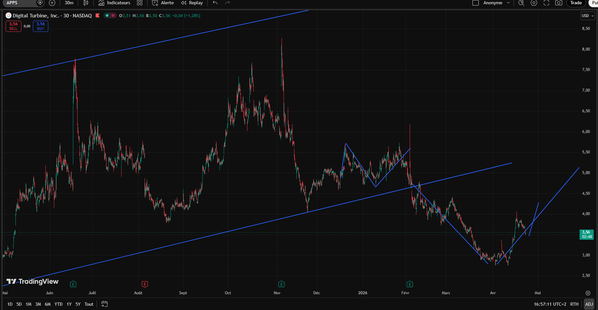Select the chart layout square icon

476,3
